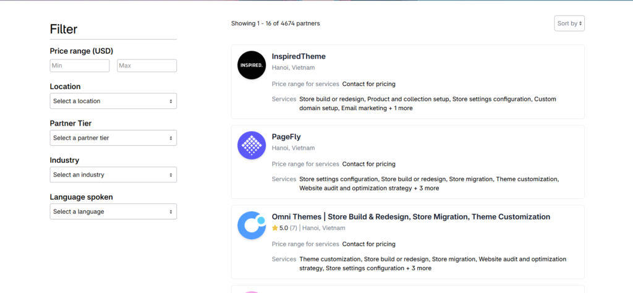Click the Industry filter label
Image resolution: width=633 pixels, height=293 pixels.
click(x=64, y=160)
